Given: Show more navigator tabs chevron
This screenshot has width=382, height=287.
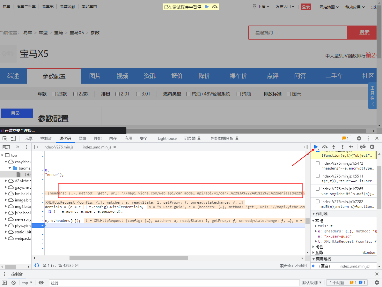Looking at the screenshot, I should pyautogui.click(x=18, y=147).
